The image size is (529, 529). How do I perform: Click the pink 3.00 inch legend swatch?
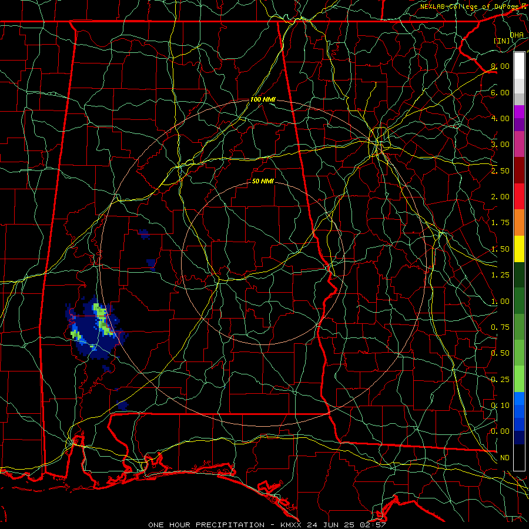[519, 144]
